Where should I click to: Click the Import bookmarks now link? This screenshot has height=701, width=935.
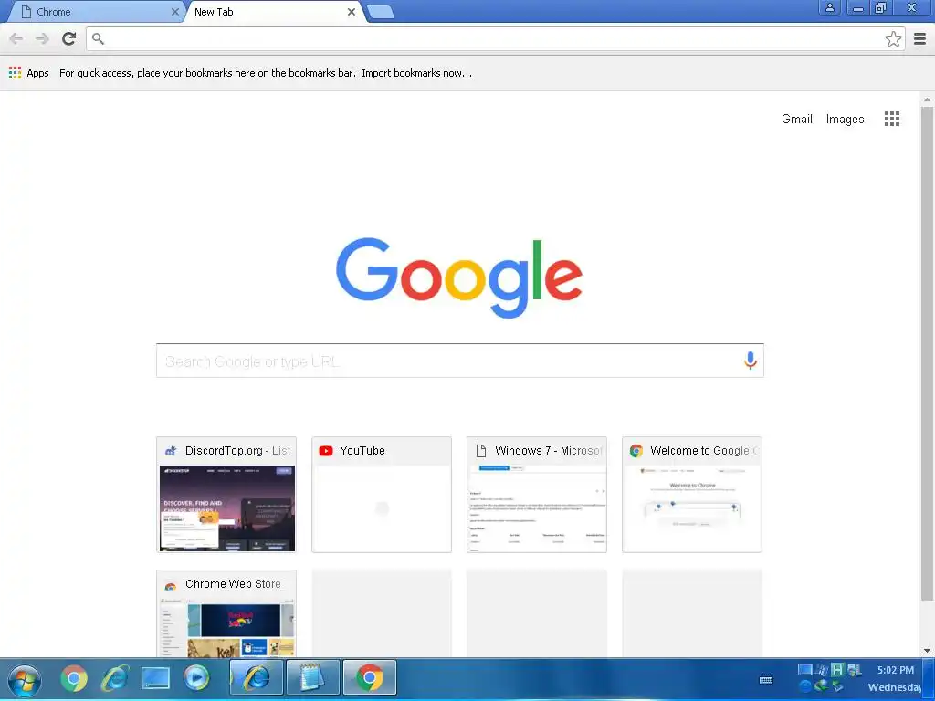[x=416, y=73]
